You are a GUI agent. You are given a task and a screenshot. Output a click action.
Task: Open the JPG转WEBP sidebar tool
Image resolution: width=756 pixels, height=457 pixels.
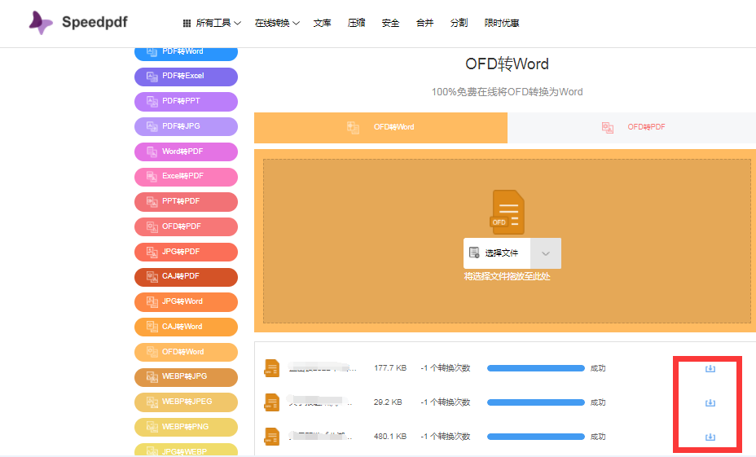point(186,450)
